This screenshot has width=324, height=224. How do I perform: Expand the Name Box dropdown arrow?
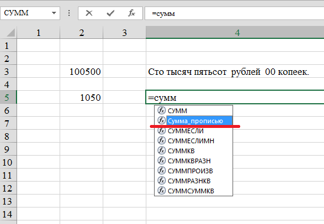54,13
